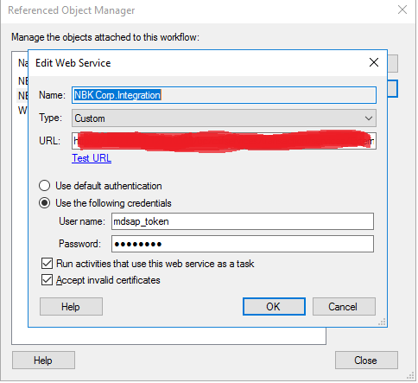Toggle Run activities as a task checkbox

(47, 264)
